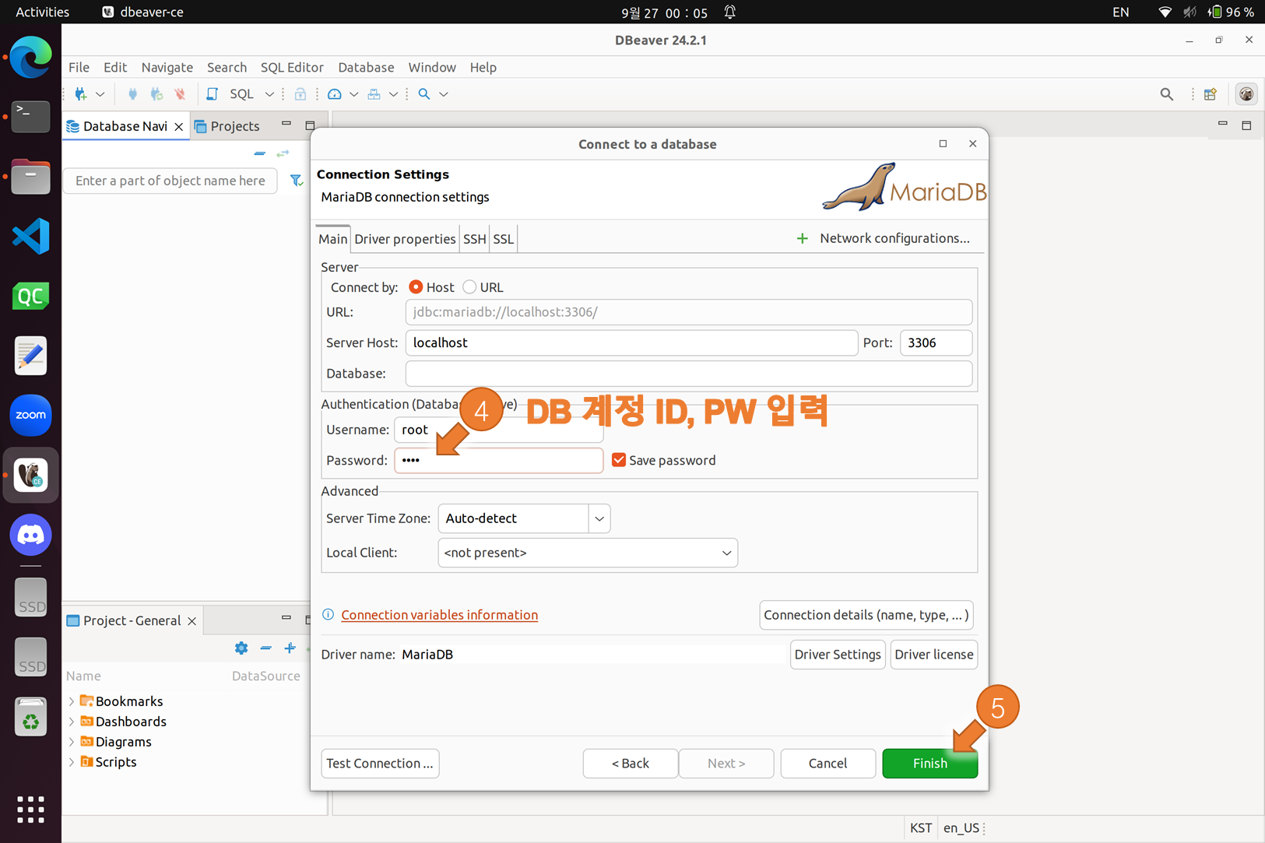
Task: Click the red Disconnect plug icon
Action: 180,94
